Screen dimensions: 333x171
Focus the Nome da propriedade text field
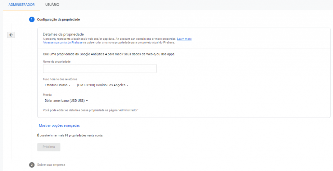tap(100, 68)
